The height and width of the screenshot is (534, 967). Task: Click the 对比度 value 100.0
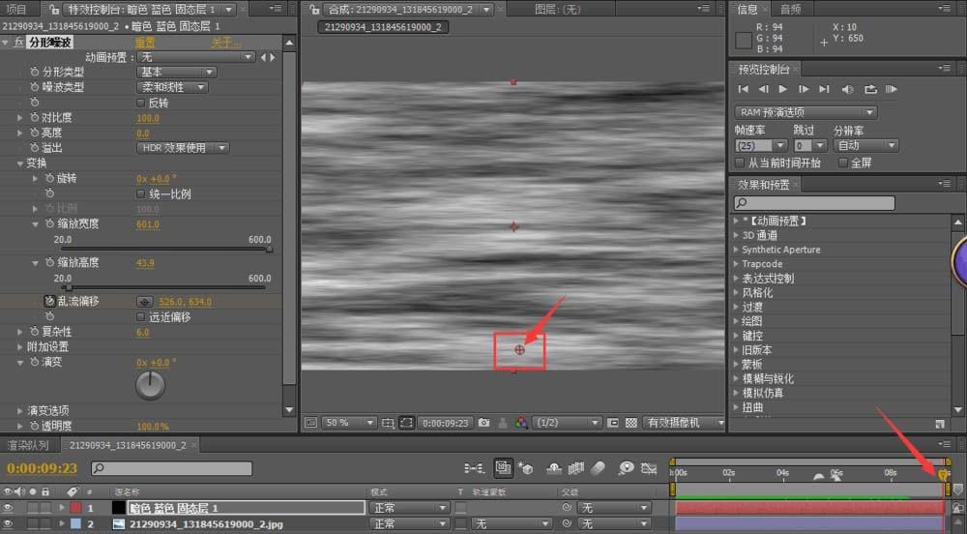(147, 118)
